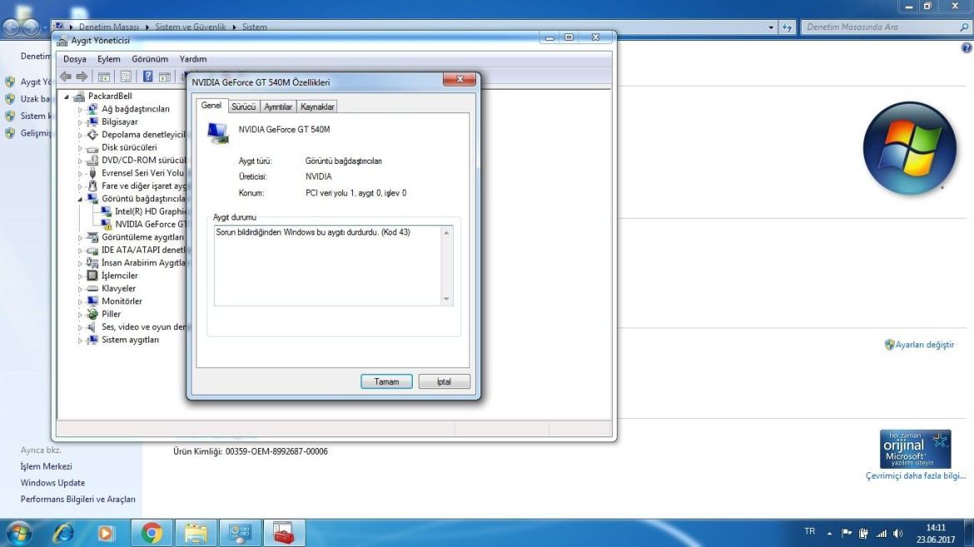Open Google Chrome from the taskbar
This screenshot has width=974, height=547.
tap(151, 532)
